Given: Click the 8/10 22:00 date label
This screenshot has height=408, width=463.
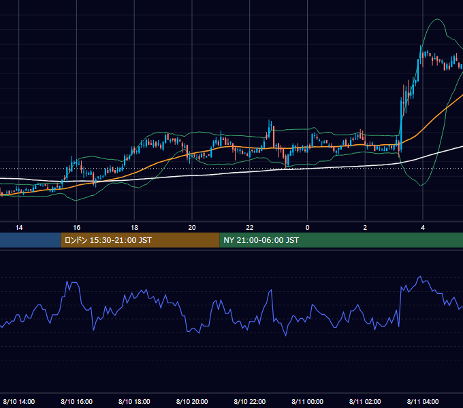Looking at the screenshot, I should 250,401.
